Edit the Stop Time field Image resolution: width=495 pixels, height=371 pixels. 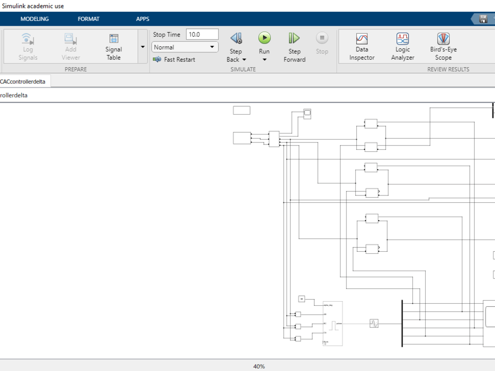(x=202, y=35)
